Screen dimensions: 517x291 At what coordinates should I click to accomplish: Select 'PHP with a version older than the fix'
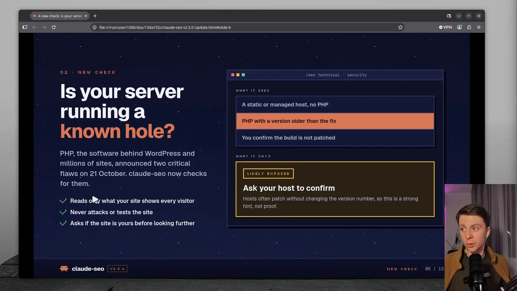coord(335,121)
